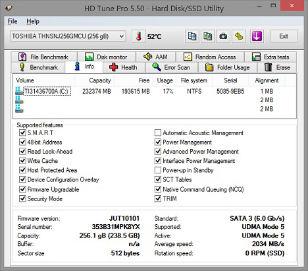The width and height of the screenshot is (308, 271).
Task: Click the 193615 MB free space cell
Action: click(x=136, y=91)
